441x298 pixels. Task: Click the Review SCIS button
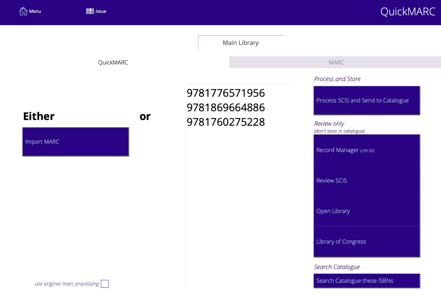[x=367, y=181]
